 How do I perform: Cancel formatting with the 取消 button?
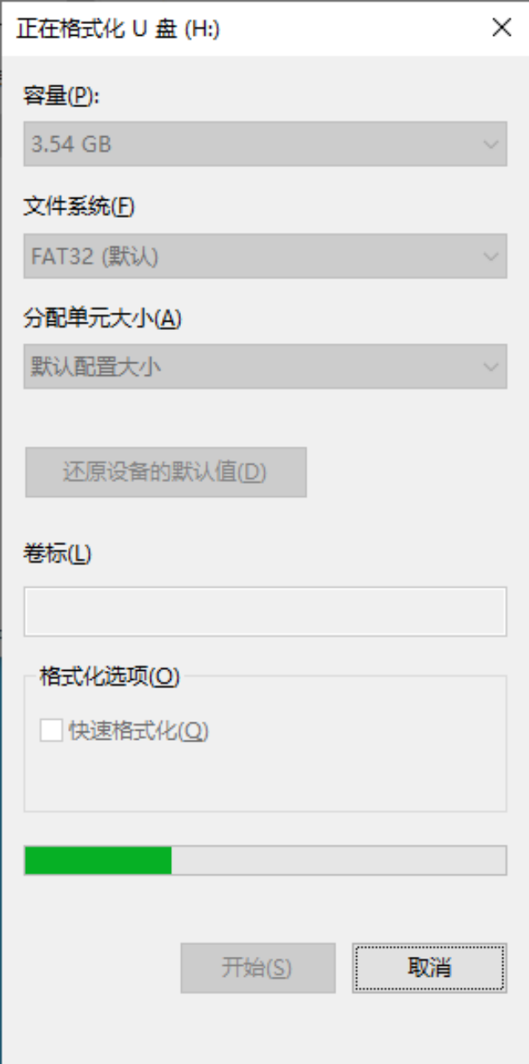429,968
